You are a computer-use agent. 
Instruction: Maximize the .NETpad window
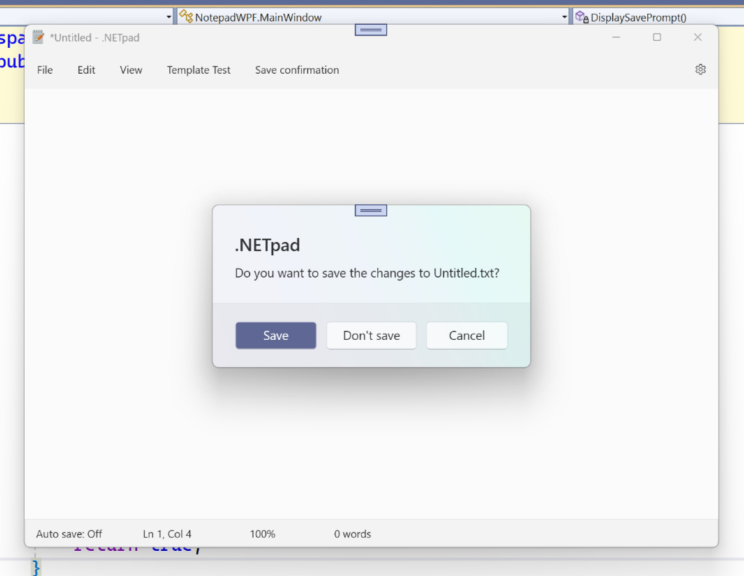[657, 37]
